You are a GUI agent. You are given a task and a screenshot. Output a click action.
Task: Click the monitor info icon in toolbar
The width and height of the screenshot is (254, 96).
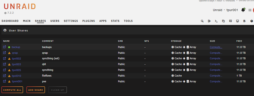point(238,21)
